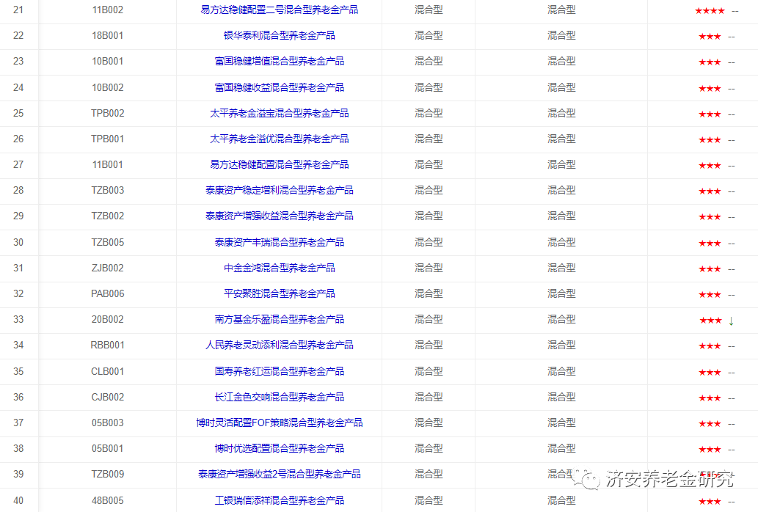The width and height of the screenshot is (758, 512).
Task: Select product code 18B001
Action: (x=107, y=35)
